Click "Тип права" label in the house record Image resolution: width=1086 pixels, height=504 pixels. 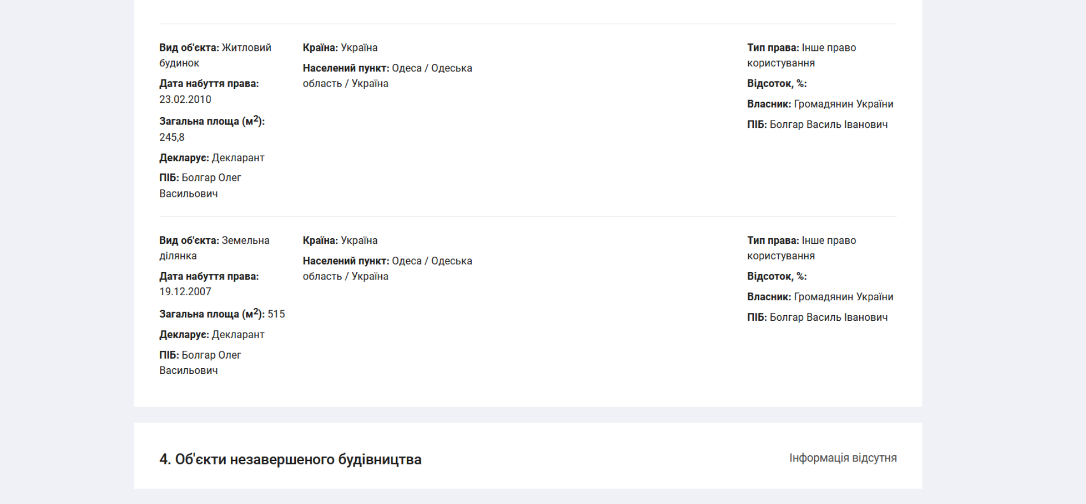point(773,48)
